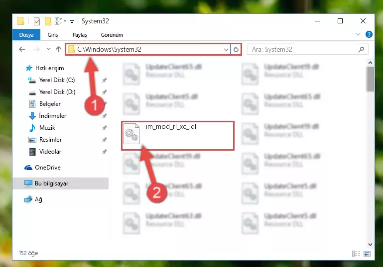The height and width of the screenshot is (267, 383).
Task: Go back using the back arrow
Action: pos(22,50)
